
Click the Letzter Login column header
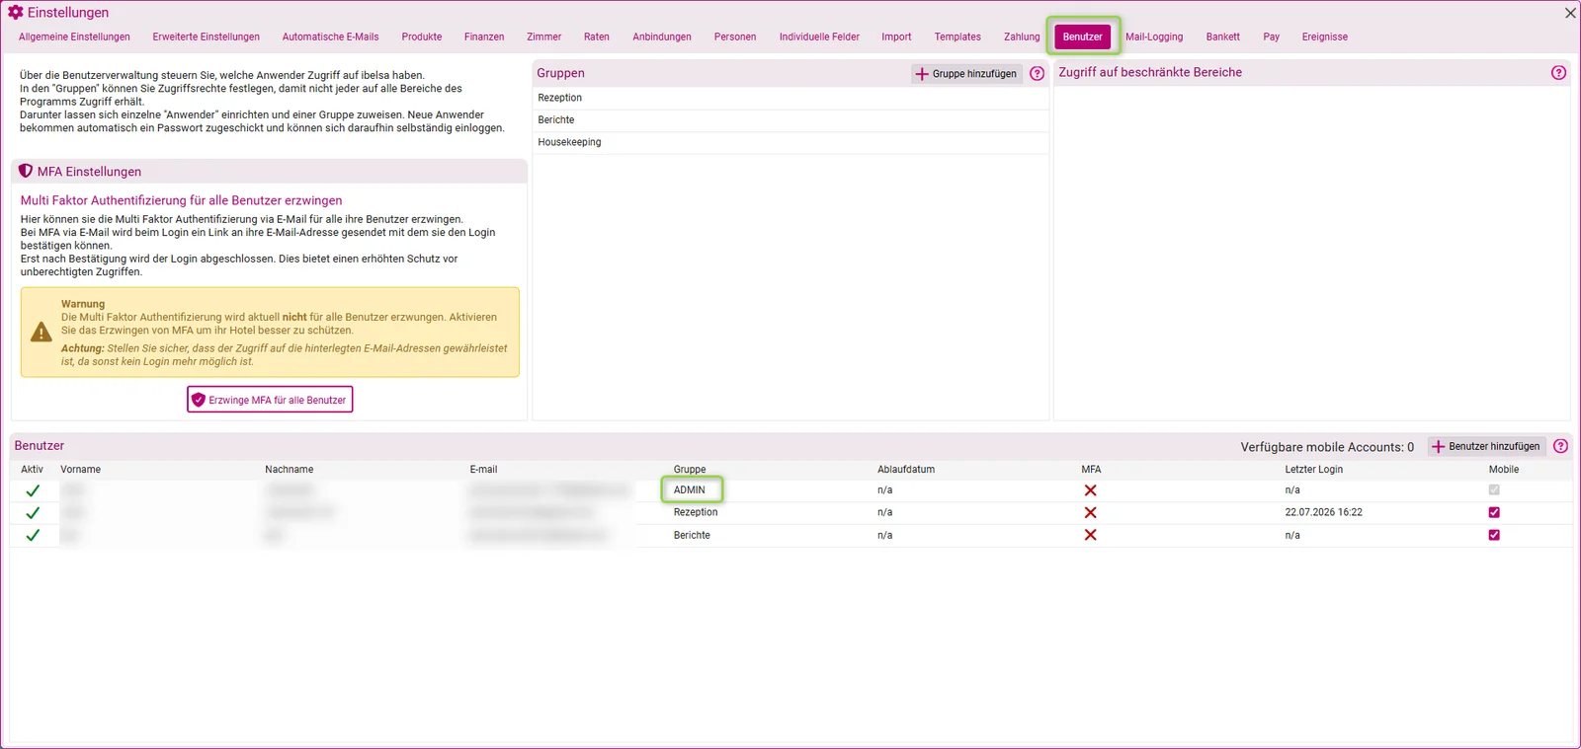pyautogui.click(x=1314, y=470)
